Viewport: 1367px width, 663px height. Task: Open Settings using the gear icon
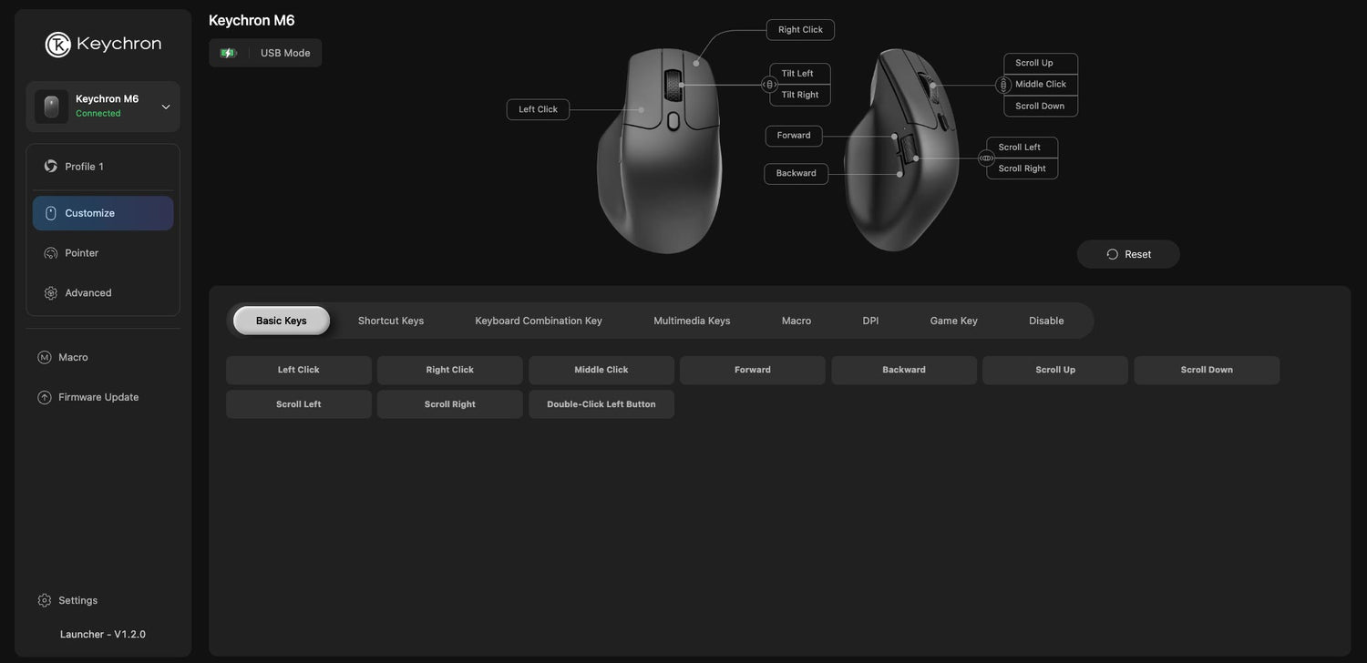[45, 601]
